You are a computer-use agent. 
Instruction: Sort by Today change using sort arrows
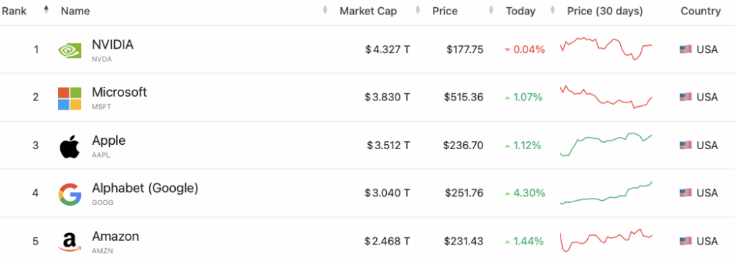point(553,10)
